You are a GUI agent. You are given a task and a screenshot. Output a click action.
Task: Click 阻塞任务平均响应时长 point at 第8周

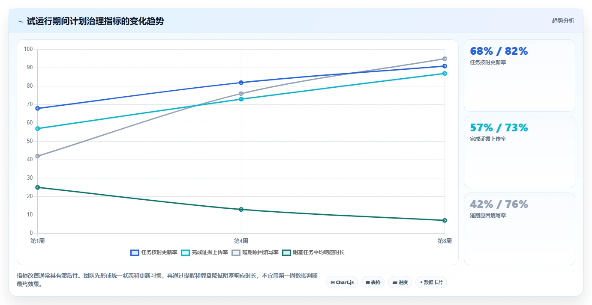click(x=445, y=220)
